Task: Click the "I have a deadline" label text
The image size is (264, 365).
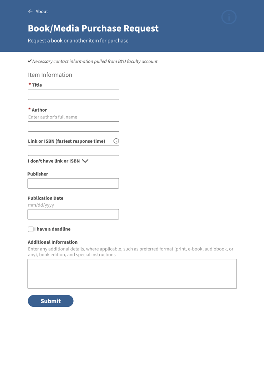Action: pos(53,229)
